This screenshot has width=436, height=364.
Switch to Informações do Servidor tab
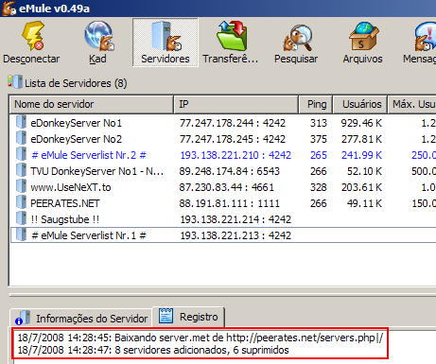coord(81,318)
